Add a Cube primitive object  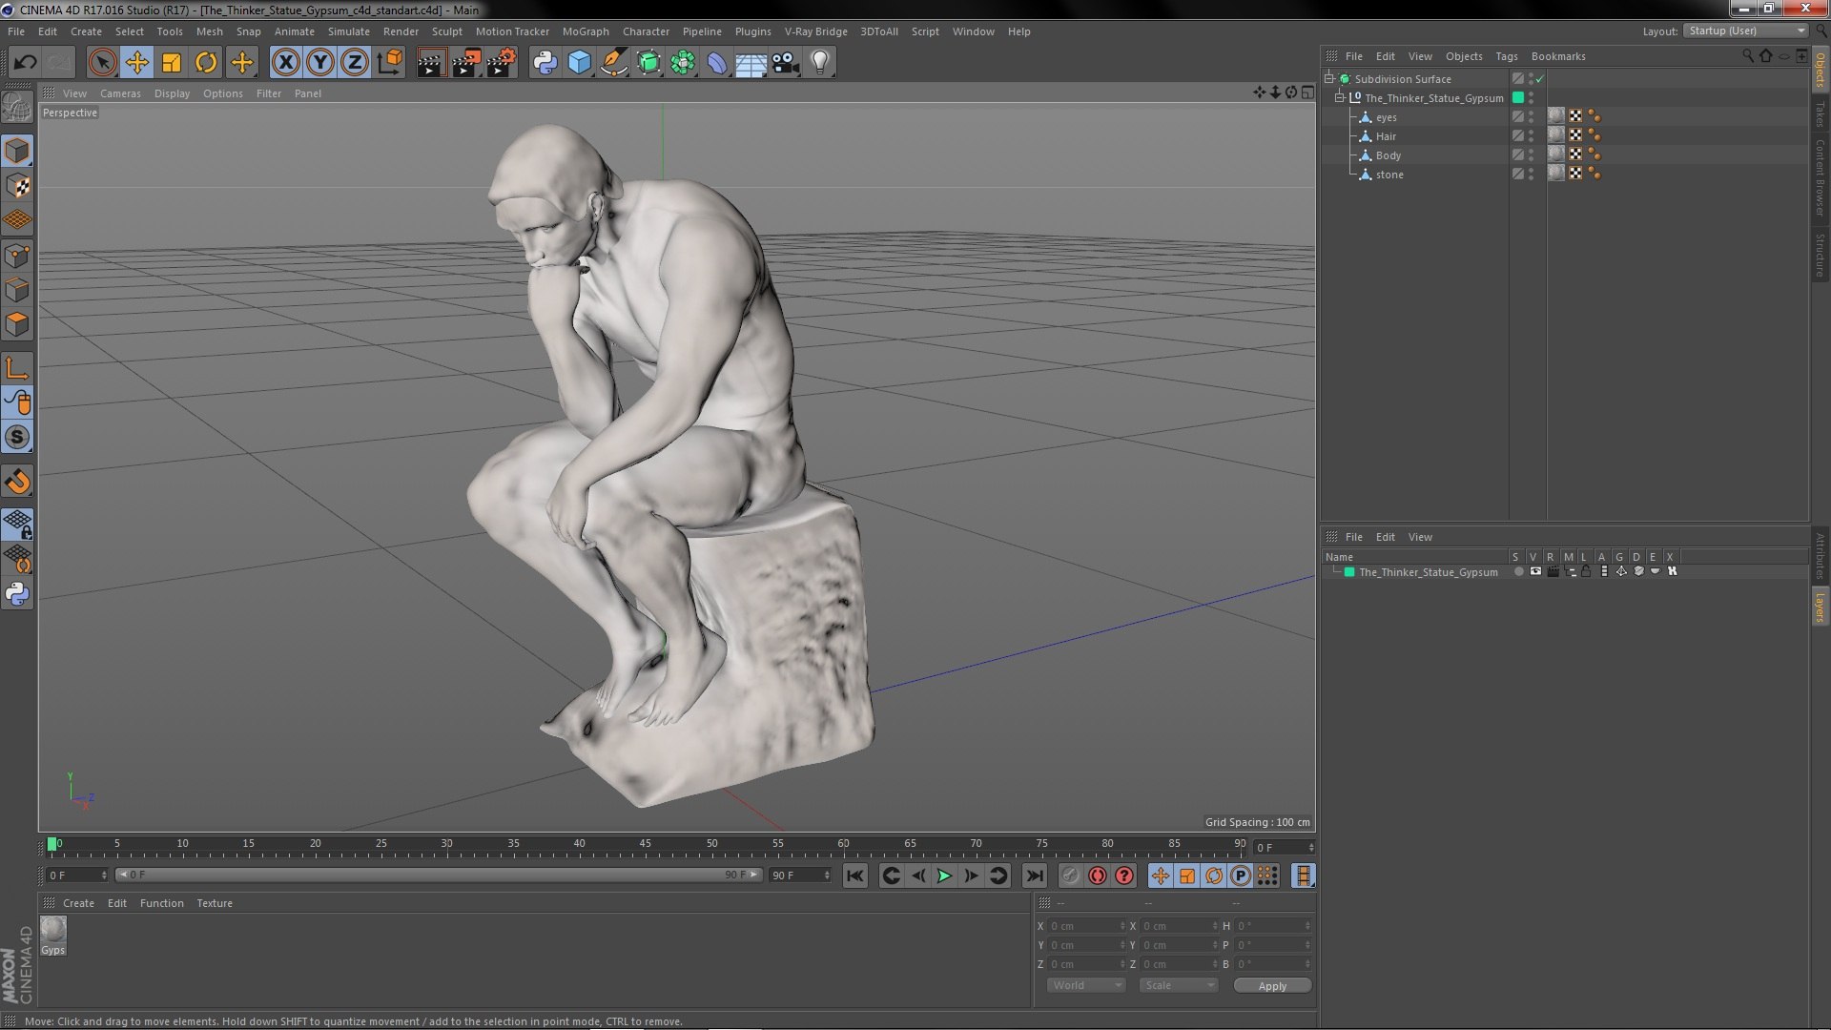[x=579, y=63]
